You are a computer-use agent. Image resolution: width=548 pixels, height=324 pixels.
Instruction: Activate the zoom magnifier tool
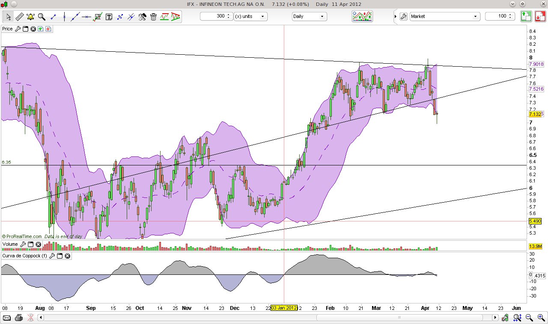[41, 16]
